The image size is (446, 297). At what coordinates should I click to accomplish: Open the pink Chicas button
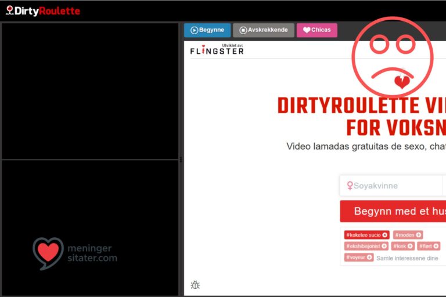[x=317, y=30]
